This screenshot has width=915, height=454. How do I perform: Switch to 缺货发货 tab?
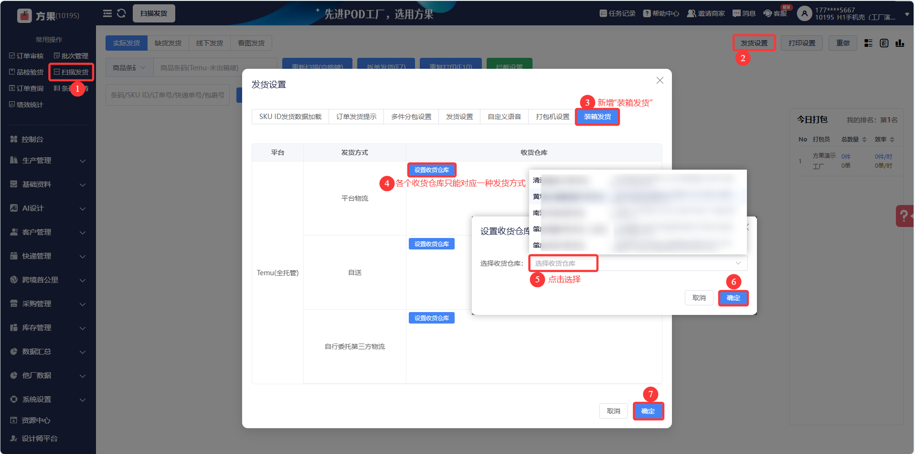(168, 43)
